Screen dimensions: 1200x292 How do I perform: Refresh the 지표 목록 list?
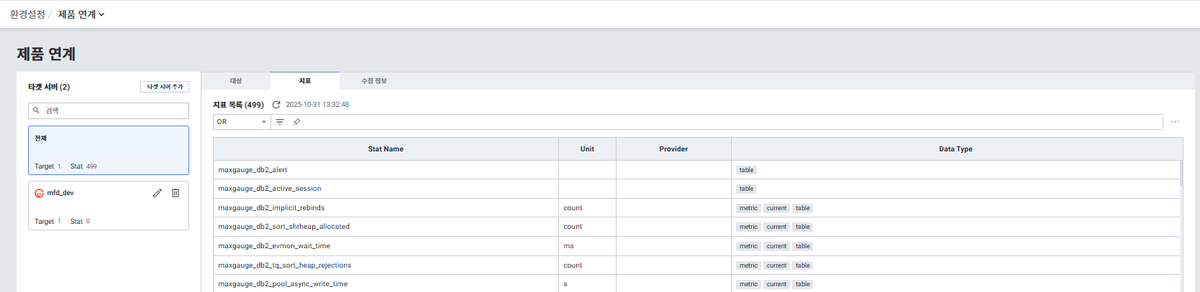click(x=276, y=105)
